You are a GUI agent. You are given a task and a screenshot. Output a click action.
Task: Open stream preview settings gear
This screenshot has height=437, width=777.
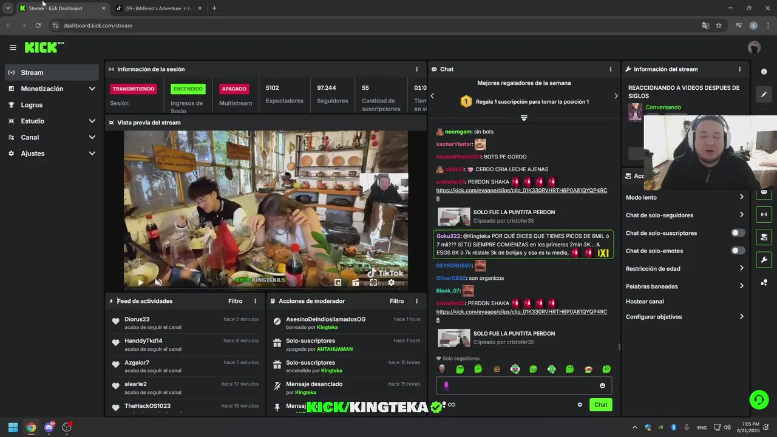click(392, 282)
